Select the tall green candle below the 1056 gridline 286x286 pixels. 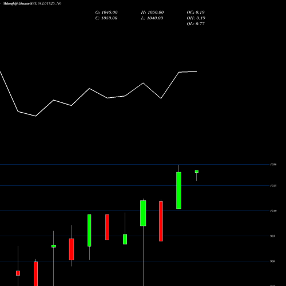(178, 190)
